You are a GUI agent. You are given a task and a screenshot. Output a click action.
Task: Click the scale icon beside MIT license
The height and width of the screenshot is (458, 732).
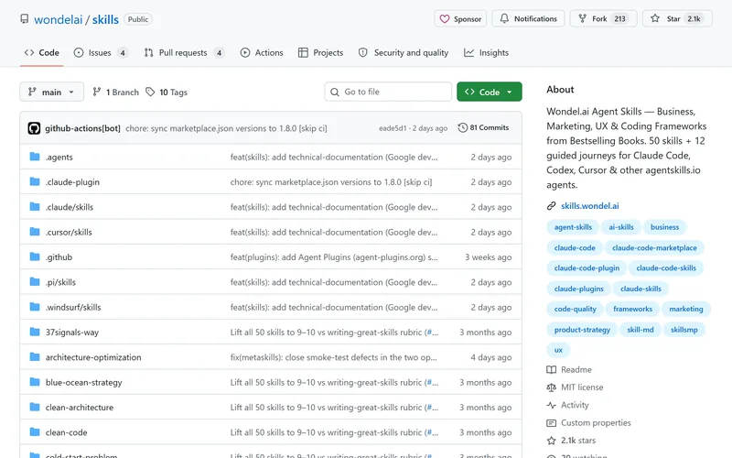tap(552, 387)
